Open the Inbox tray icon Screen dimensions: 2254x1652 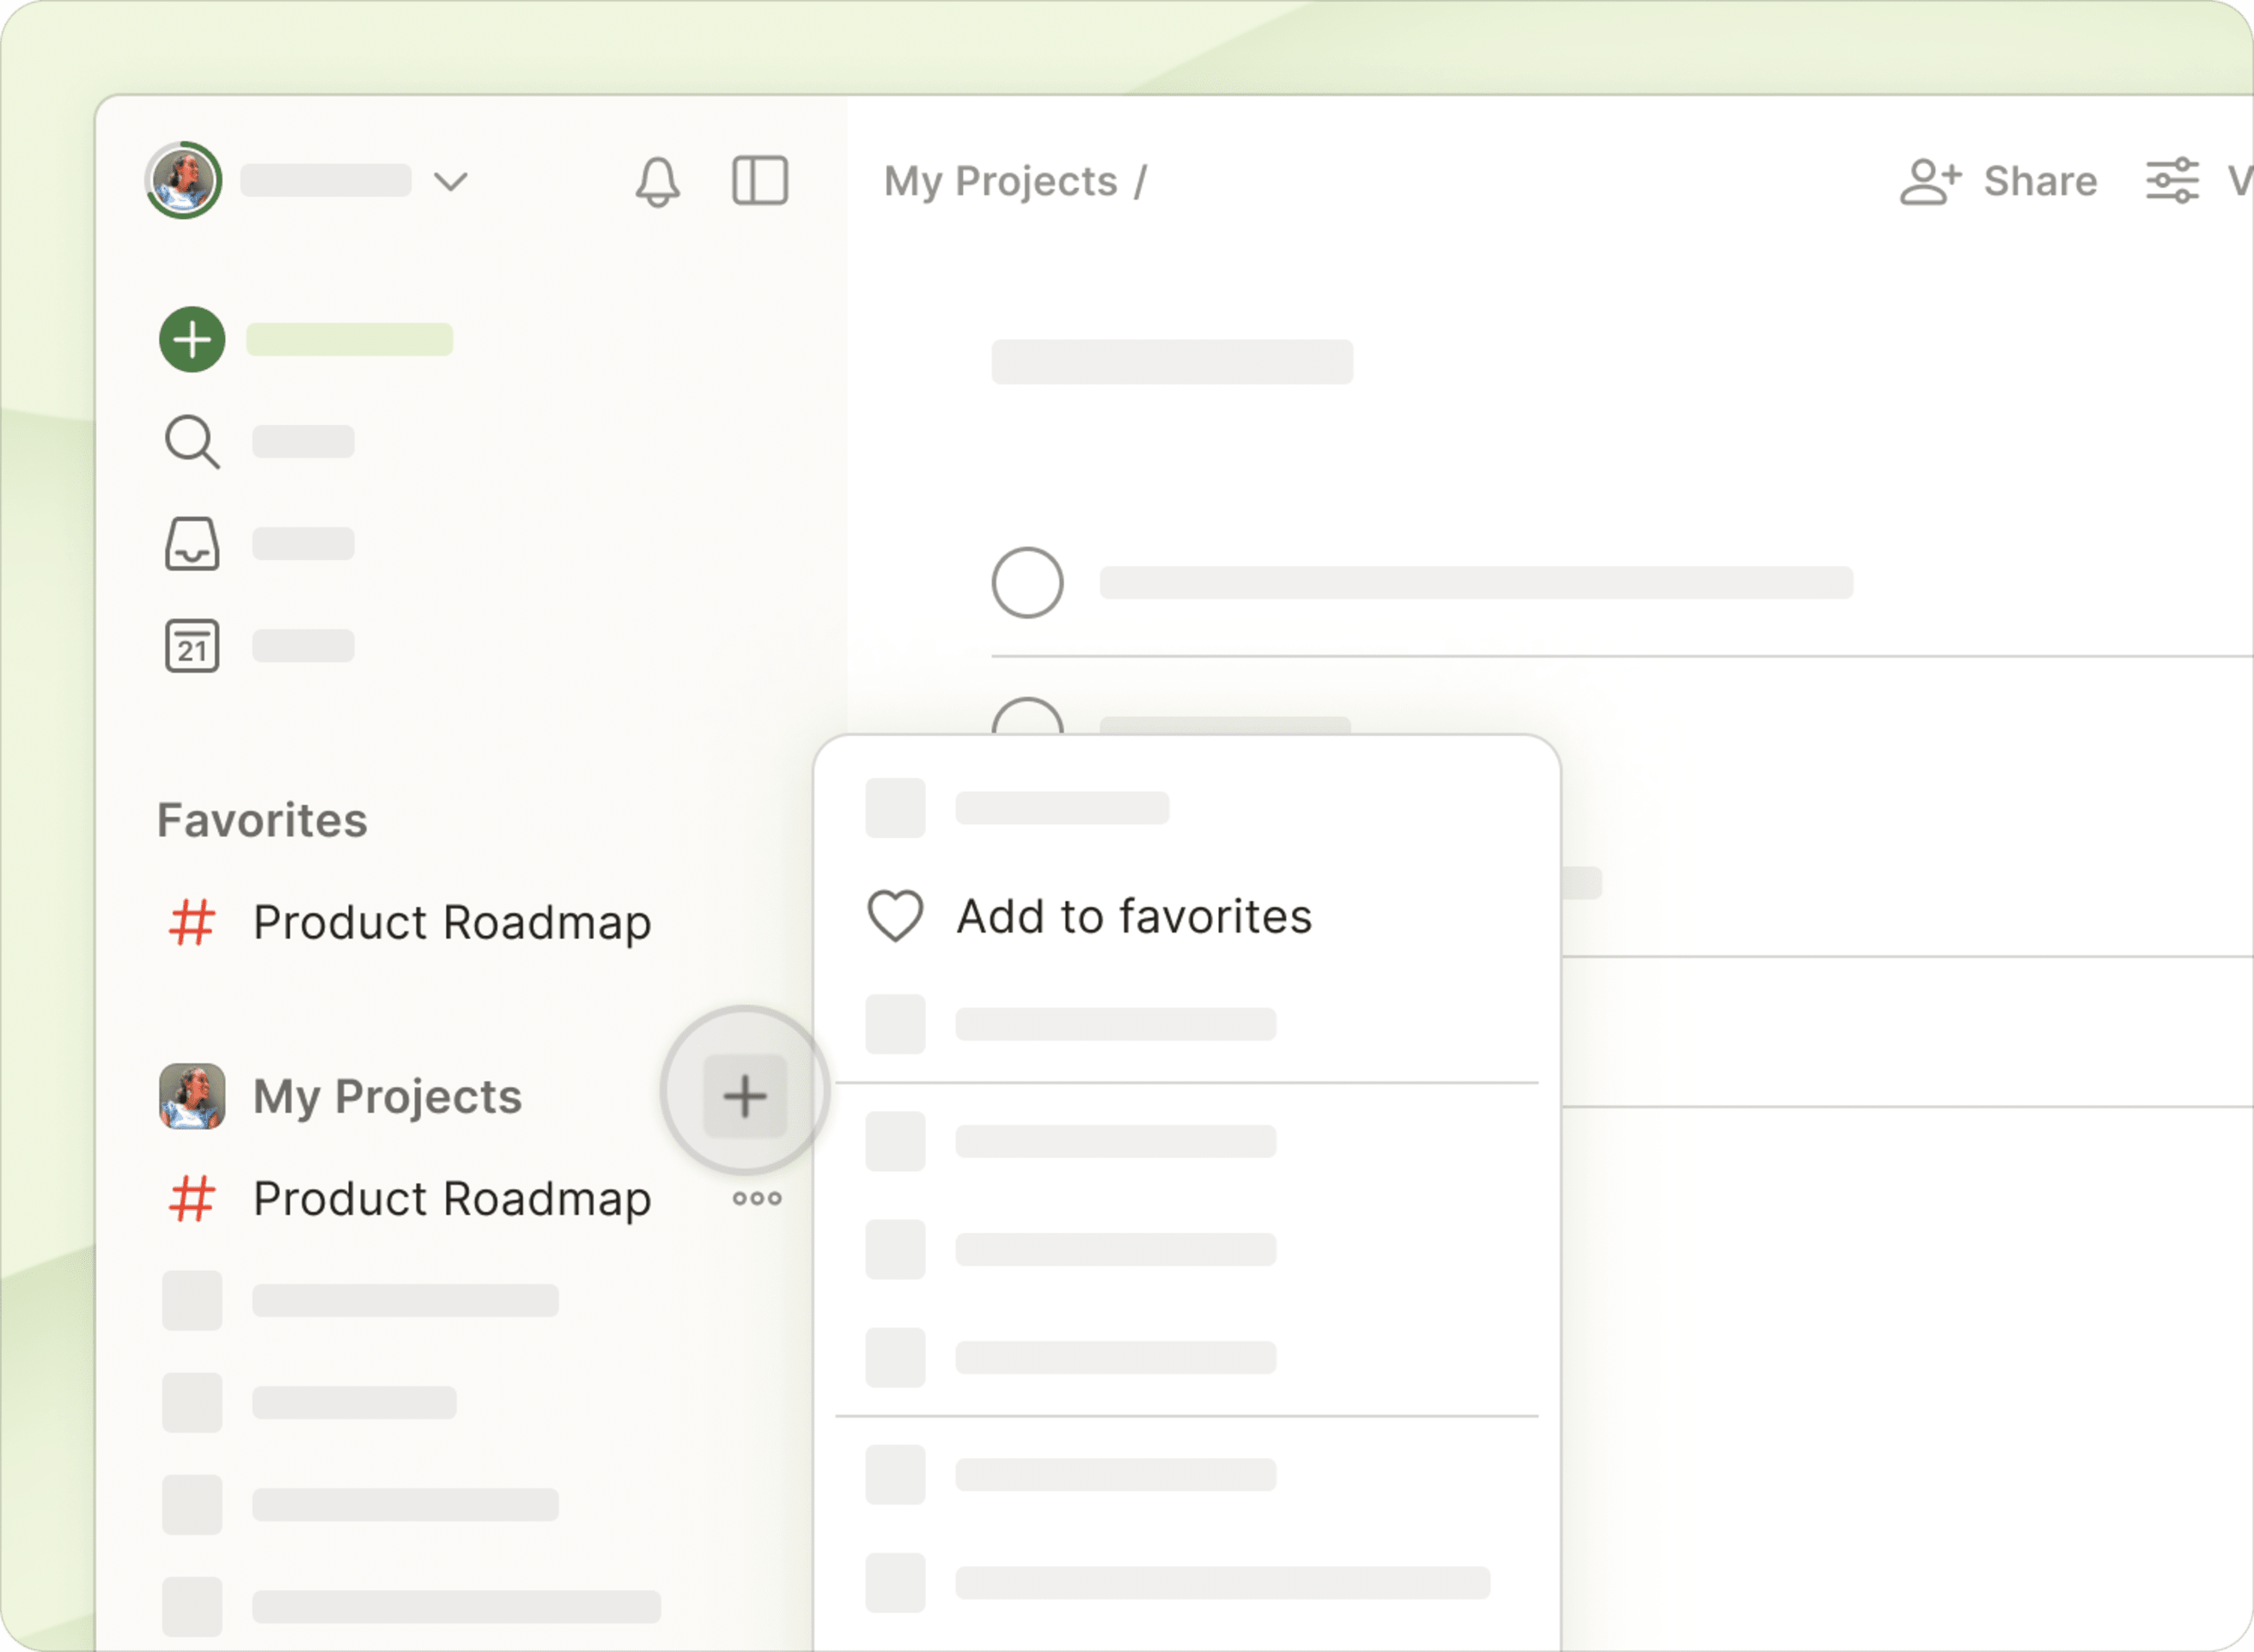tap(192, 544)
